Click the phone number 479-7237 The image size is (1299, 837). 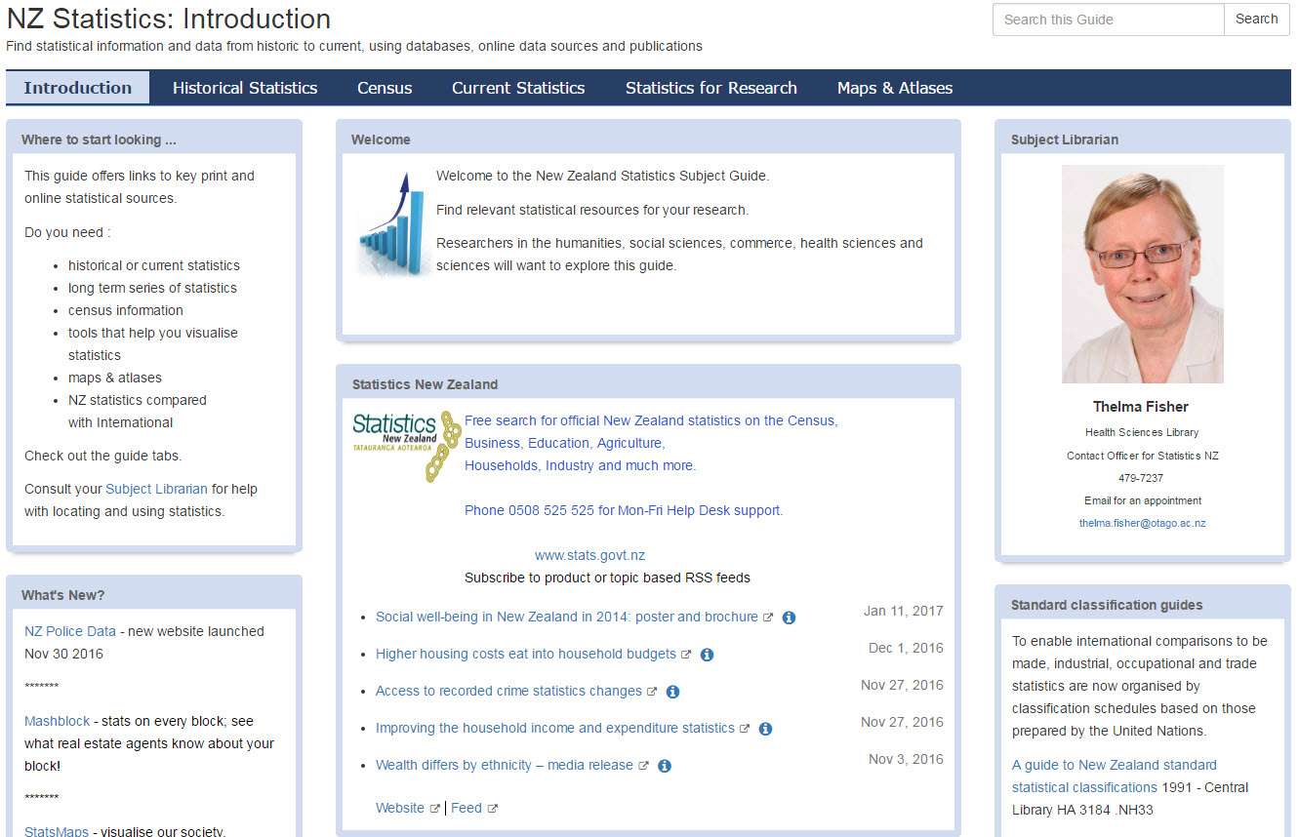coord(1141,478)
